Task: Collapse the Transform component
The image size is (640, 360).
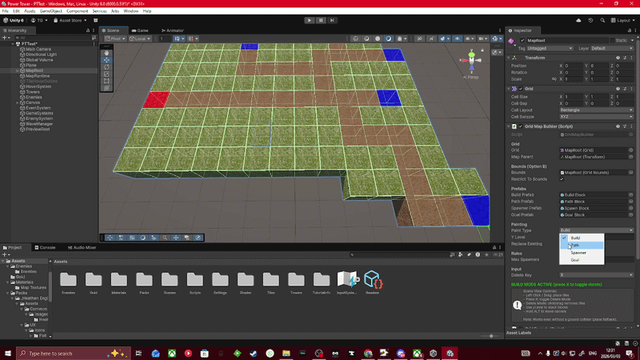Action: pyautogui.click(x=509, y=58)
